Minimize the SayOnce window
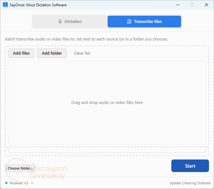This screenshot has height=189, width=214. (x=178, y=5)
